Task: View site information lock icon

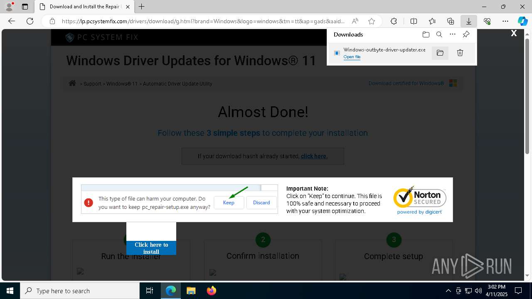Action: pos(52,21)
